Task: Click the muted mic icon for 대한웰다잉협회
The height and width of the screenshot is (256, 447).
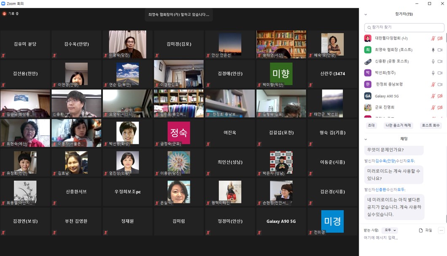Action: (433, 38)
